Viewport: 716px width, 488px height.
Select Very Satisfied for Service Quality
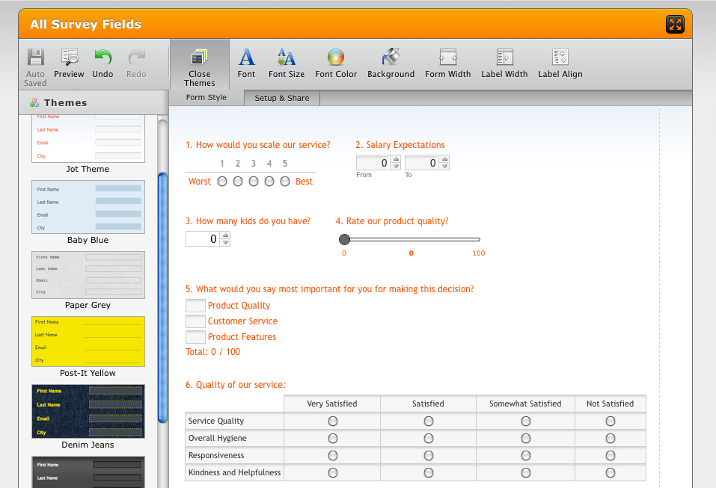pyautogui.click(x=332, y=421)
